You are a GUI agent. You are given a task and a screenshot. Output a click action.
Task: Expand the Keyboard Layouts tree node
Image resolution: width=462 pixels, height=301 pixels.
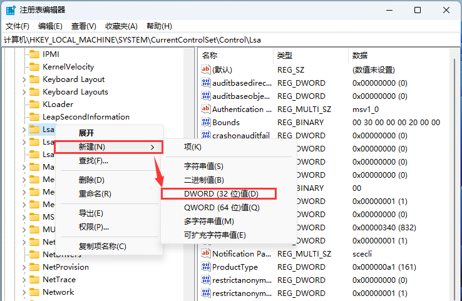click(x=24, y=92)
